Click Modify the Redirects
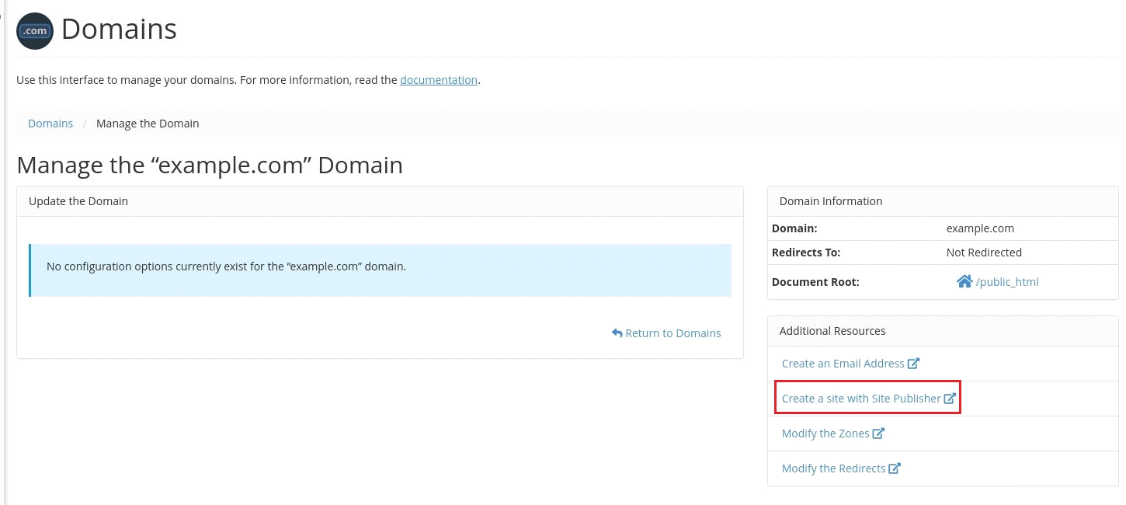Image resolution: width=1126 pixels, height=505 pixels. coord(833,468)
